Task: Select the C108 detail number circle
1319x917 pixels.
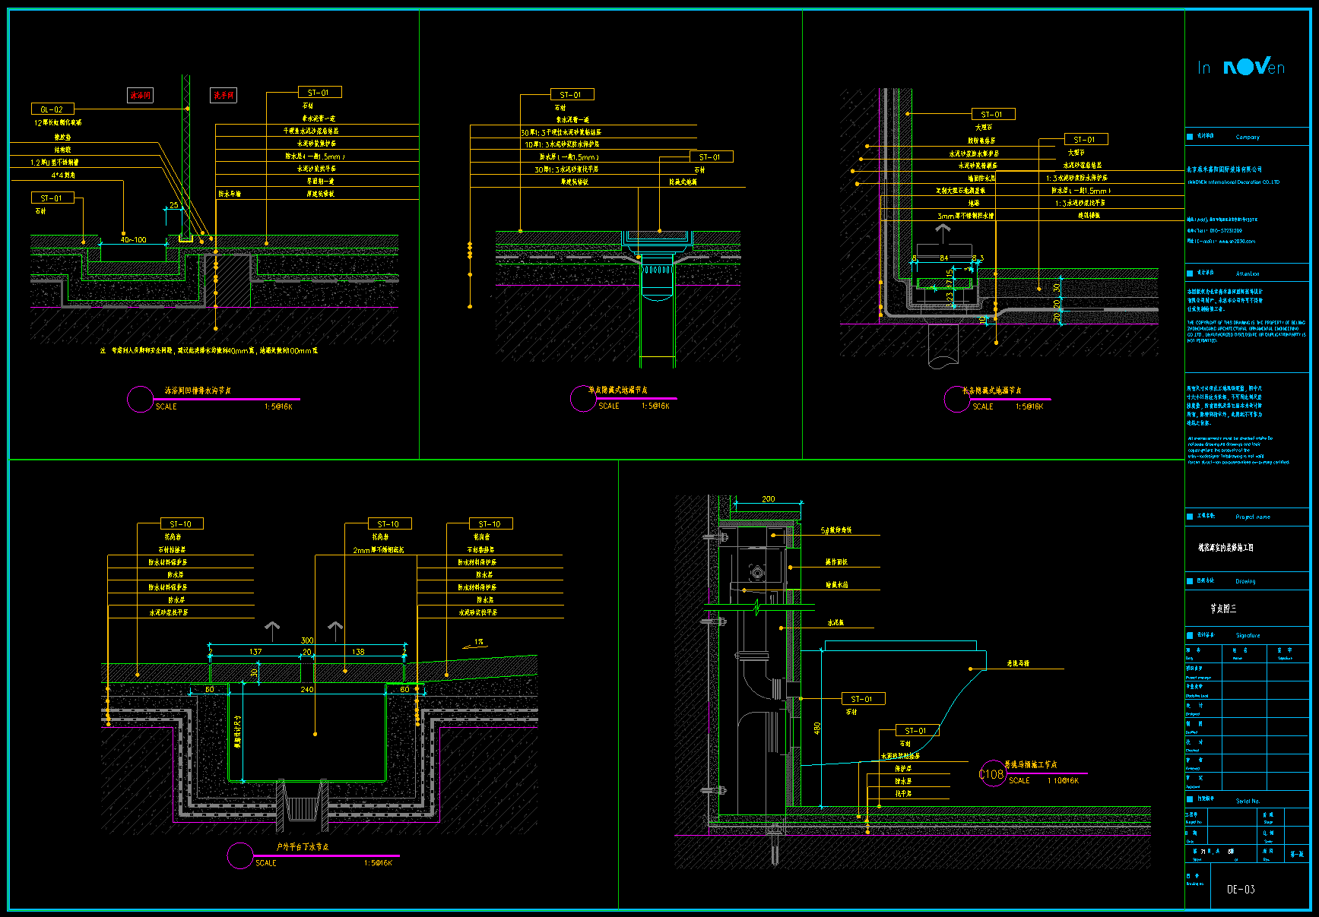Action: [992, 774]
